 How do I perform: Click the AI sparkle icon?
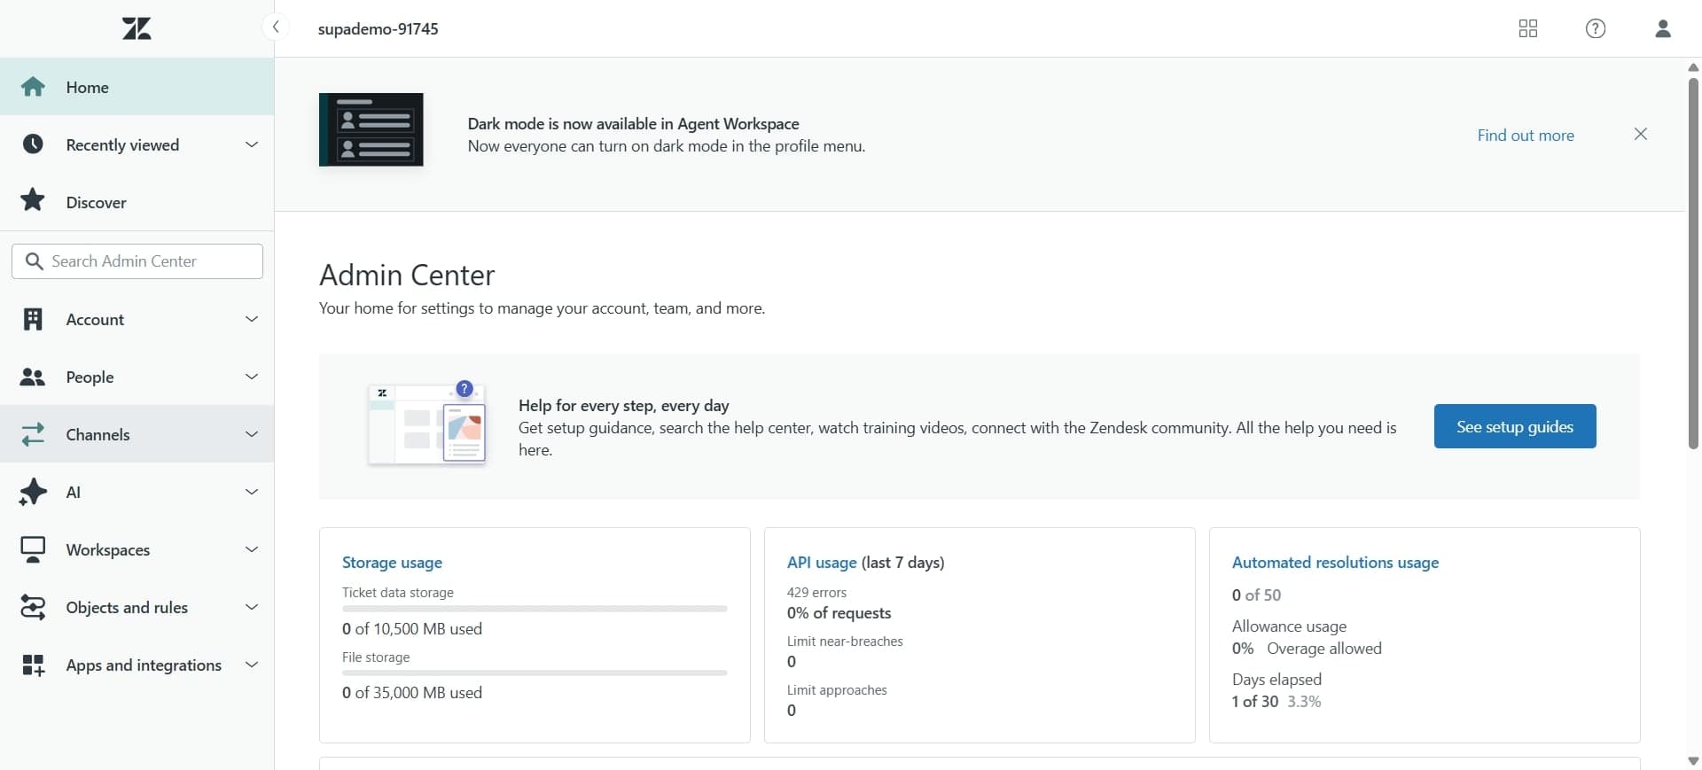point(33,492)
